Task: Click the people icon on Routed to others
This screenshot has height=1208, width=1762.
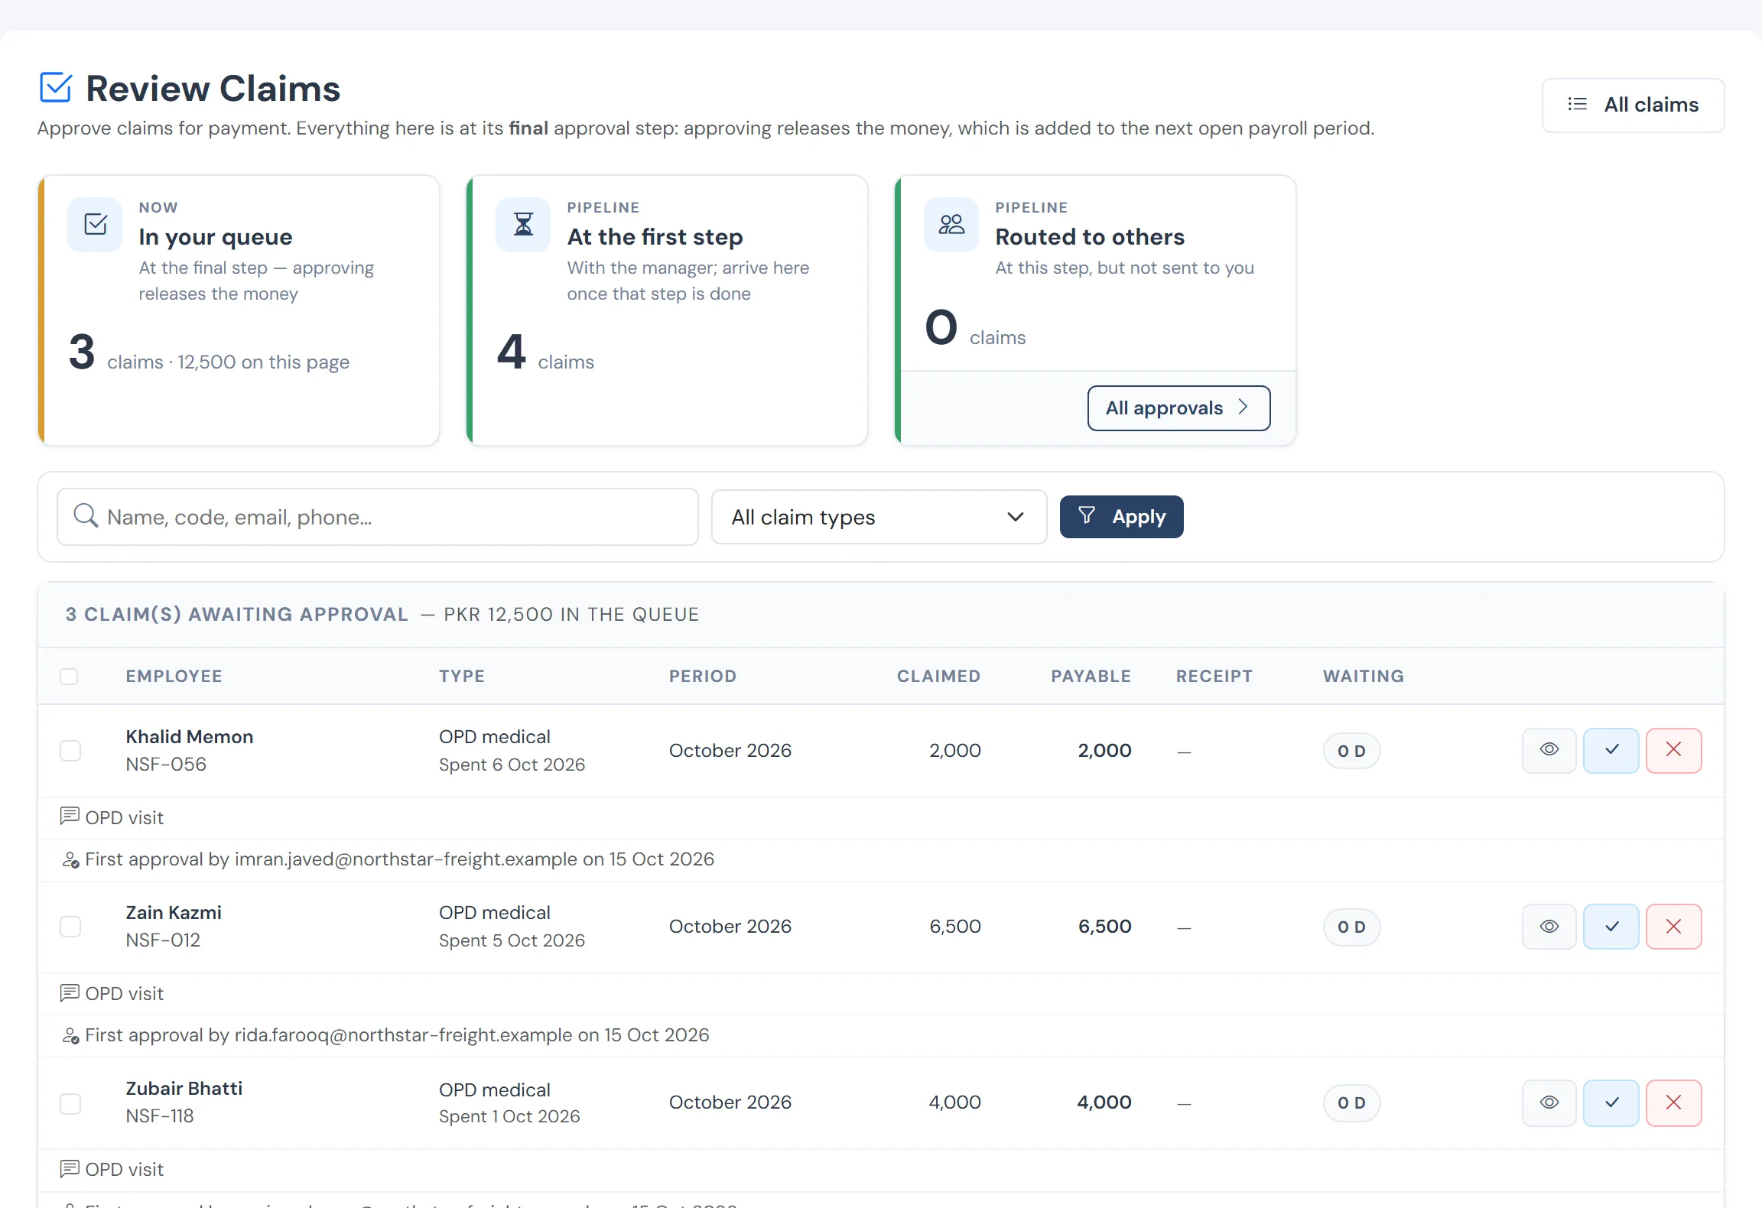Action: [951, 225]
